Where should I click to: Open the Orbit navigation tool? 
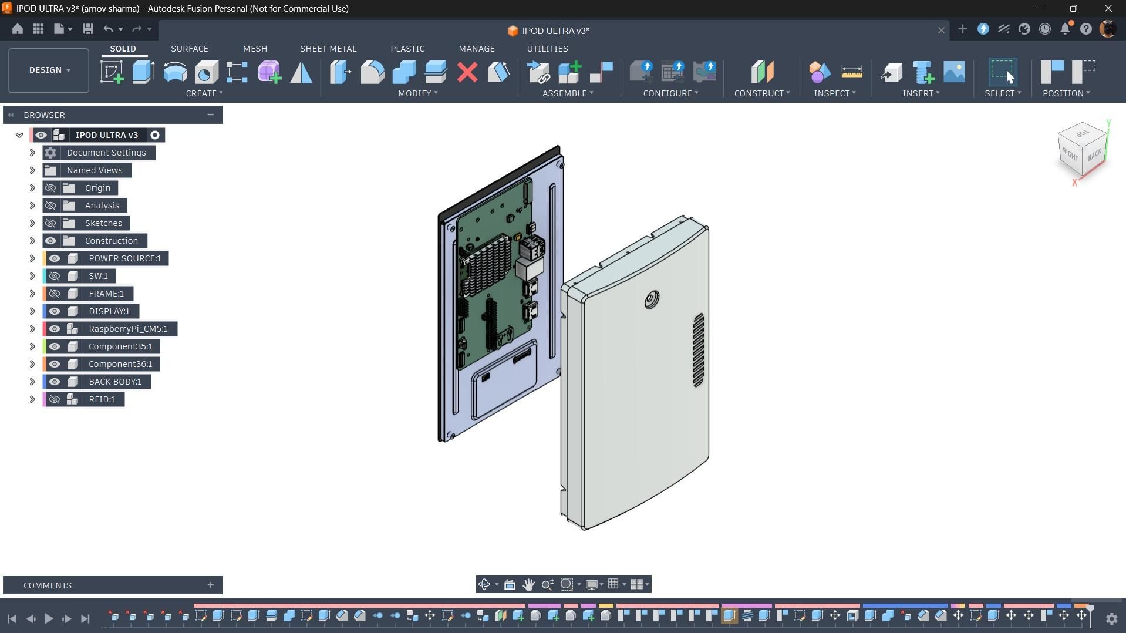click(484, 584)
